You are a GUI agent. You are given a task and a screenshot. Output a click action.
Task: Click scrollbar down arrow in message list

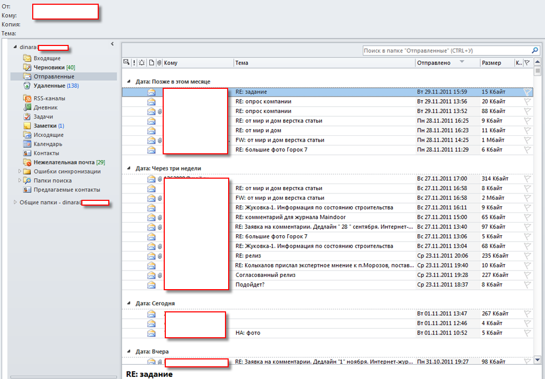tap(538, 360)
